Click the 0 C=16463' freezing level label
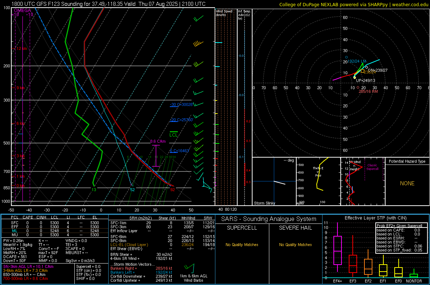This screenshot has height=285, width=430. point(179,151)
